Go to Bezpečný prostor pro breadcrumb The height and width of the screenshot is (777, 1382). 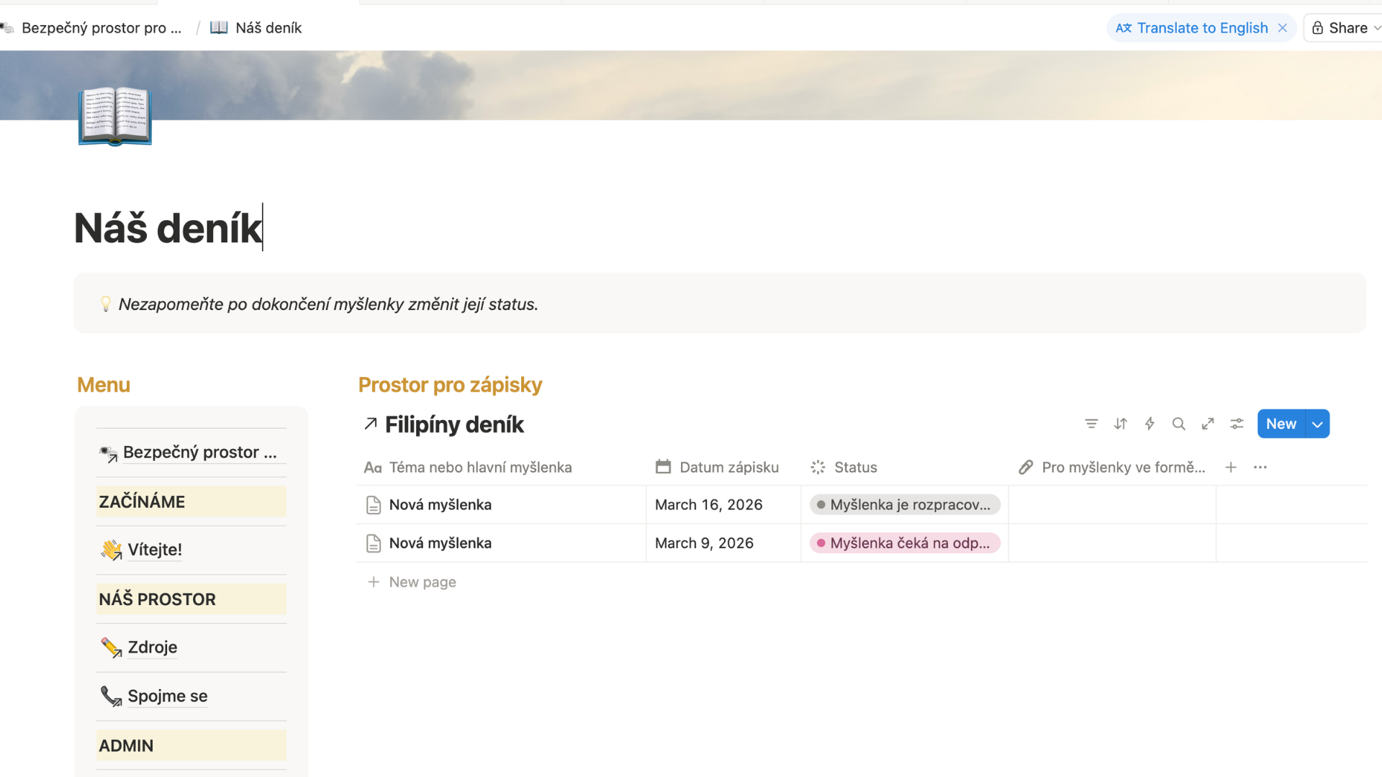pyautogui.click(x=101, y=28)
